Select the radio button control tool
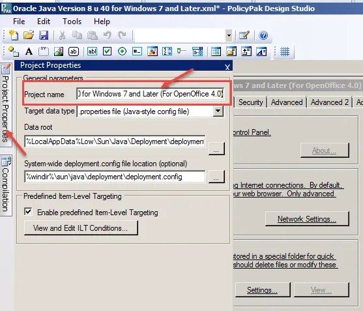The height and width of the screenshot is (311, 363). [122, 52]
